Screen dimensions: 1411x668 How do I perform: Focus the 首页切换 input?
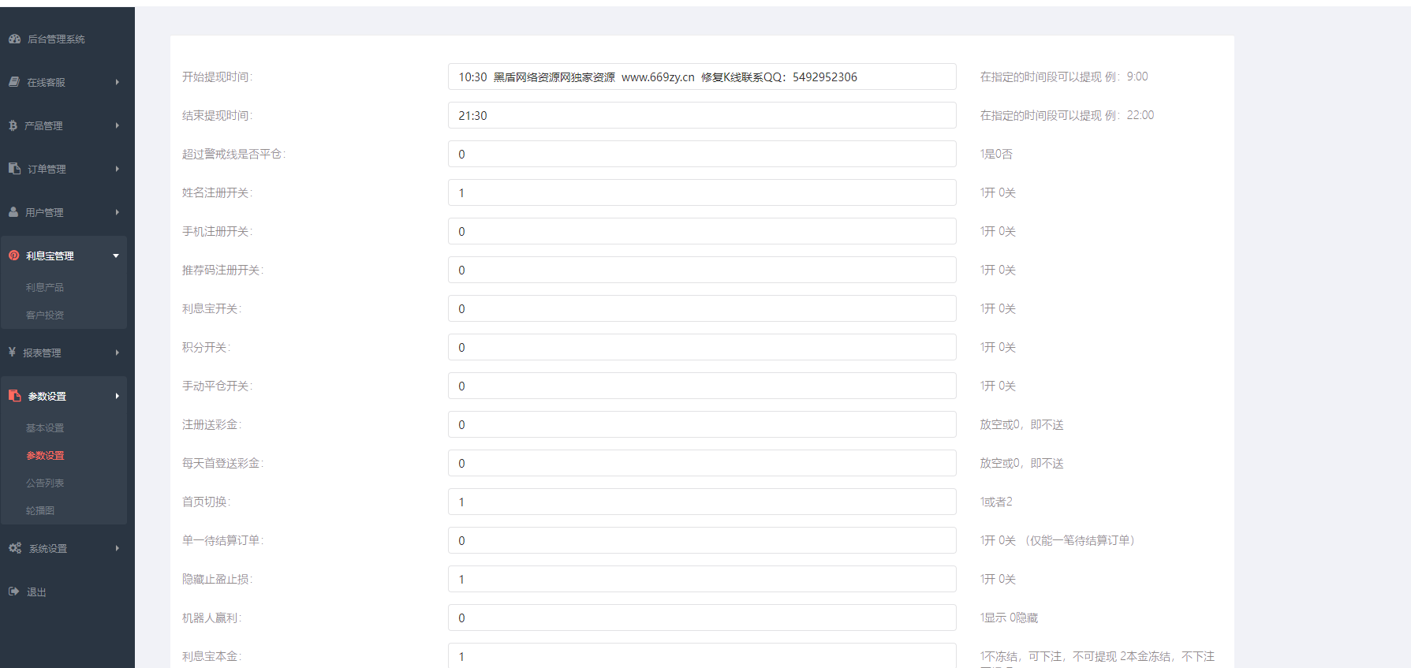[x=702, y=502]
